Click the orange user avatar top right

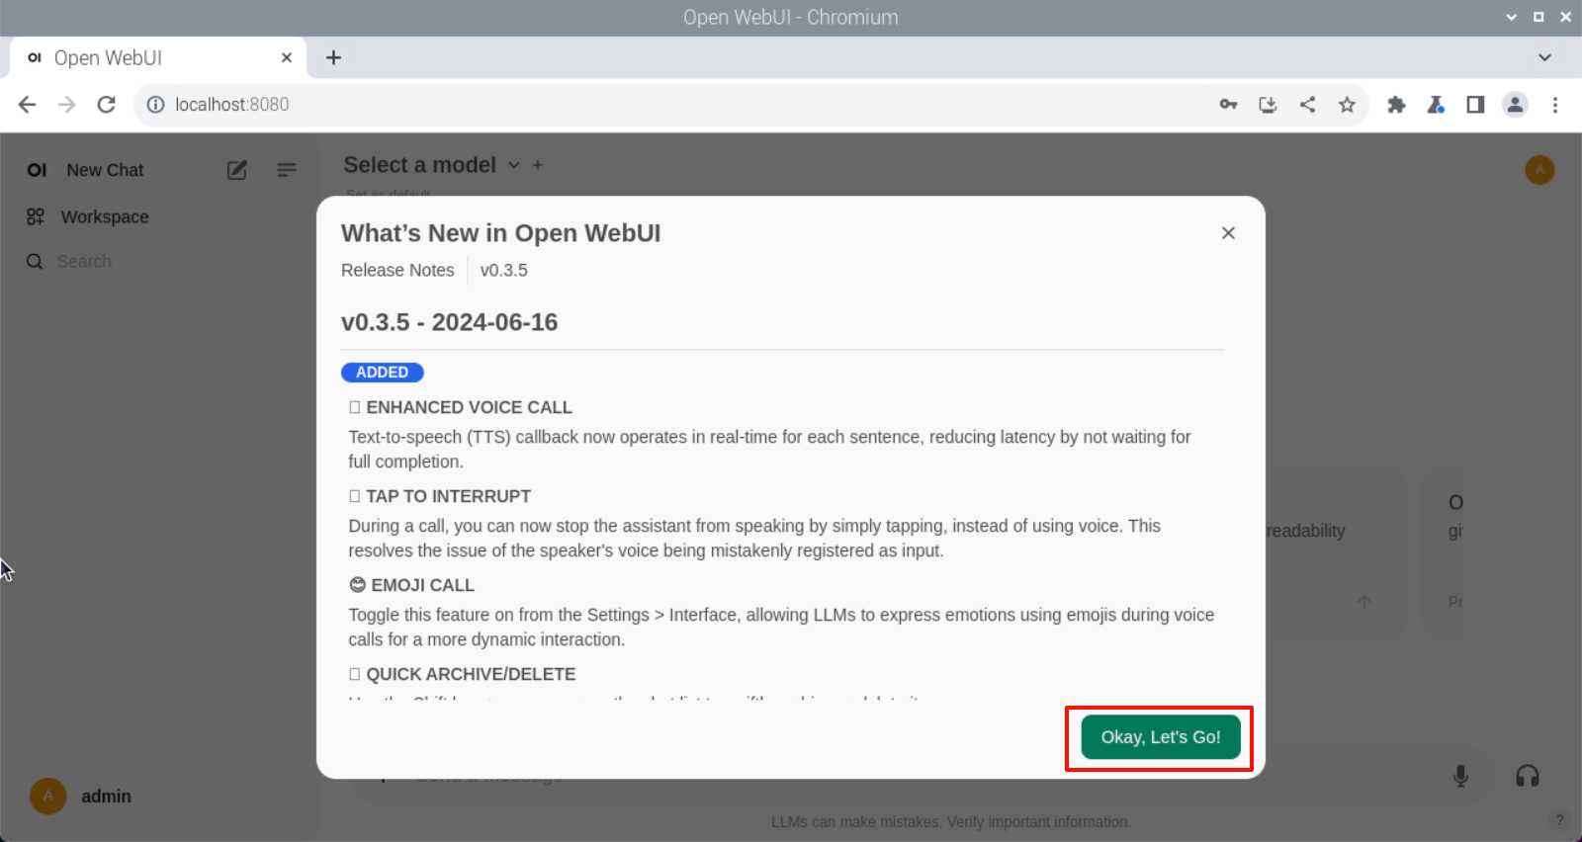(1539, 170)
